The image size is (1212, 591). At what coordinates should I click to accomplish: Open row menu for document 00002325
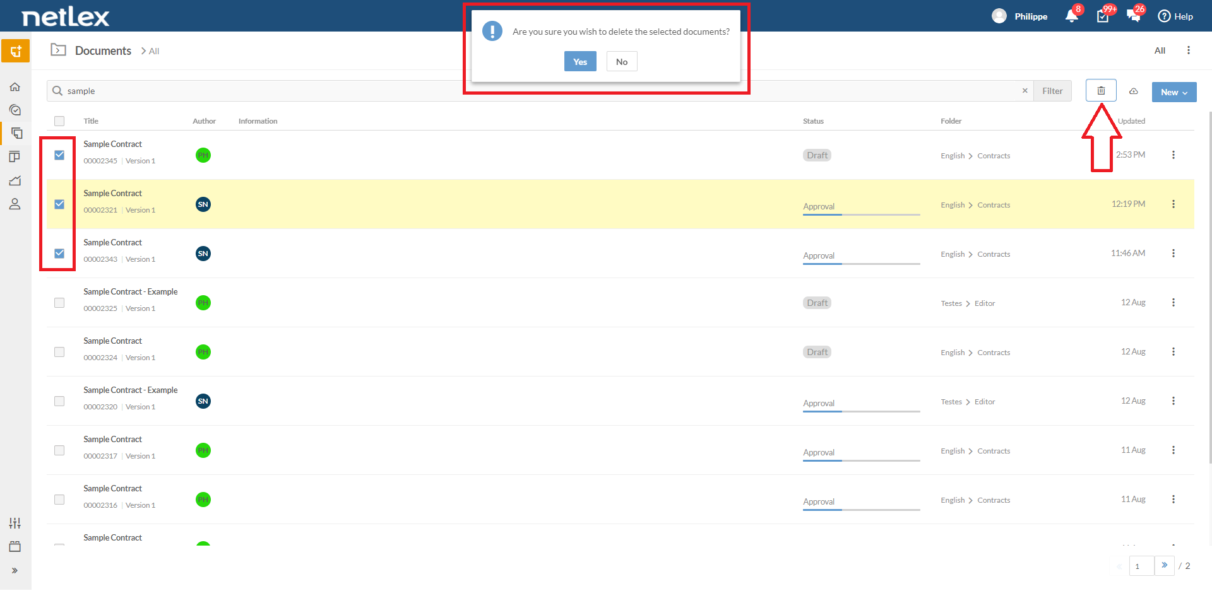tap(1173, 303)
